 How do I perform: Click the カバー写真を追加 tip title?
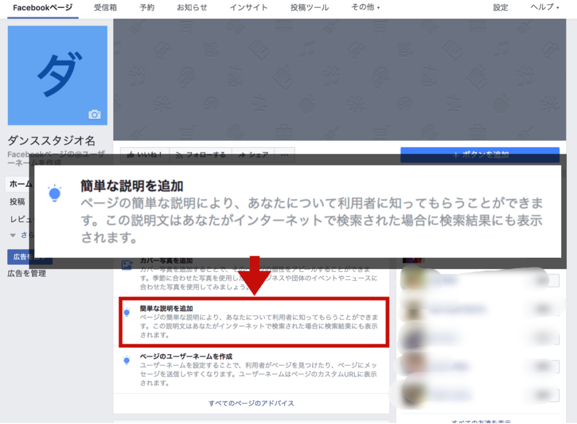166,261
